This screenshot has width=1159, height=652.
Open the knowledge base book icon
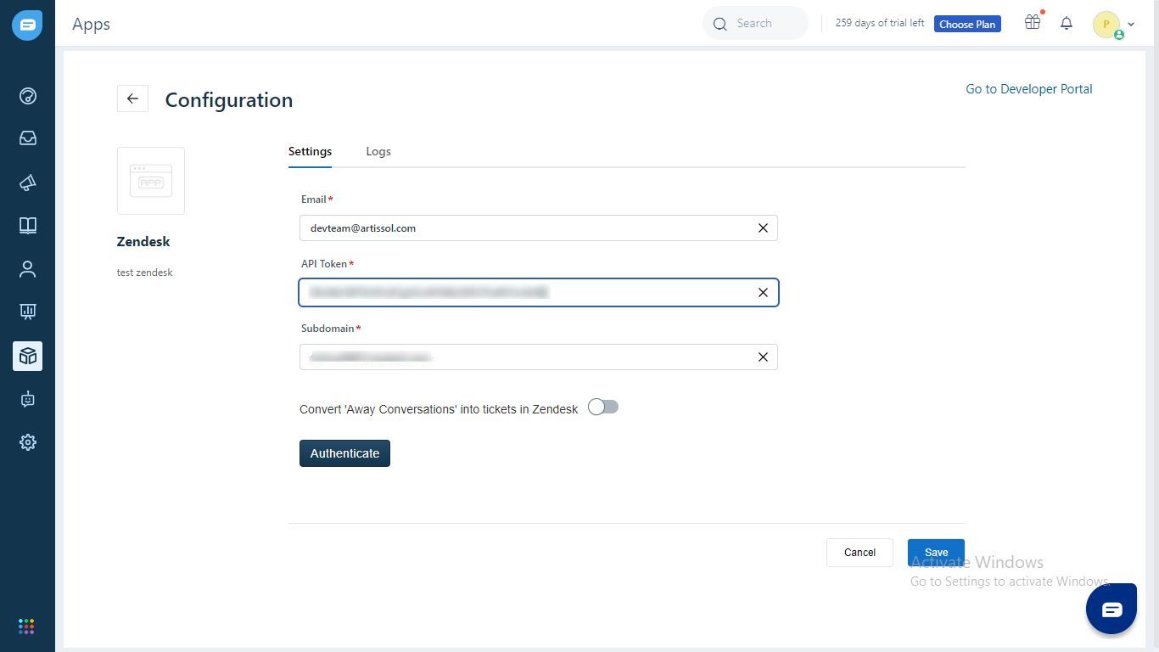pyautogui.click(x=28, y=225)
